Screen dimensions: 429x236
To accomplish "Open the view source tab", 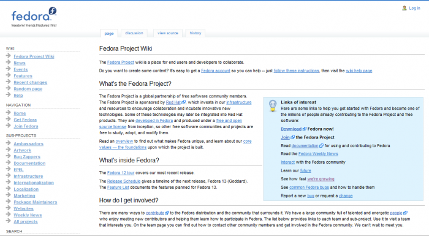I will (168, 33).
